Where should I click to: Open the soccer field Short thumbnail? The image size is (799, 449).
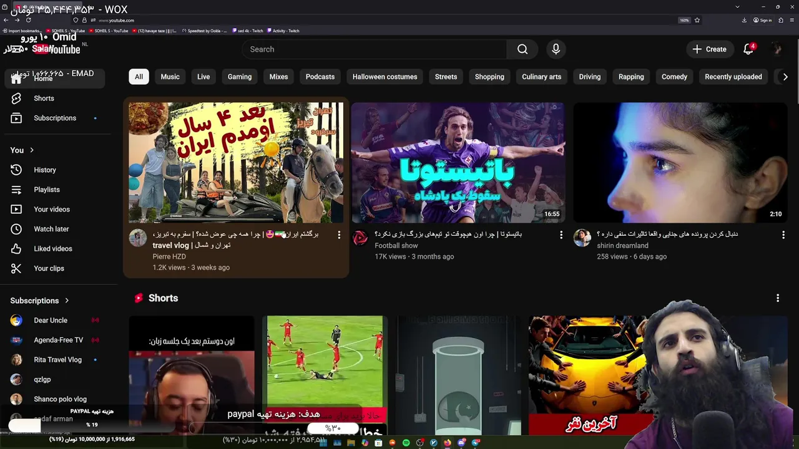[325, 375]
